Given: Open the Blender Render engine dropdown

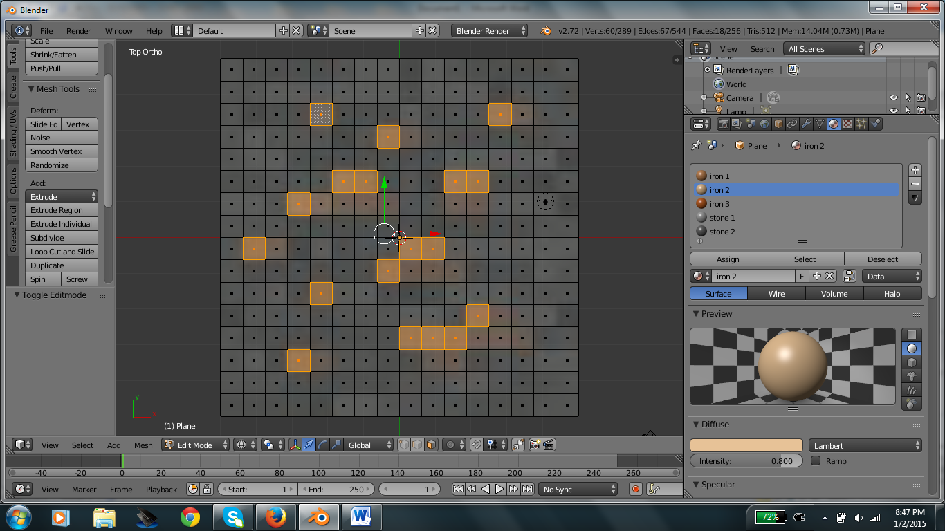Looking at the screenshot, I should [x=490, y=31].
